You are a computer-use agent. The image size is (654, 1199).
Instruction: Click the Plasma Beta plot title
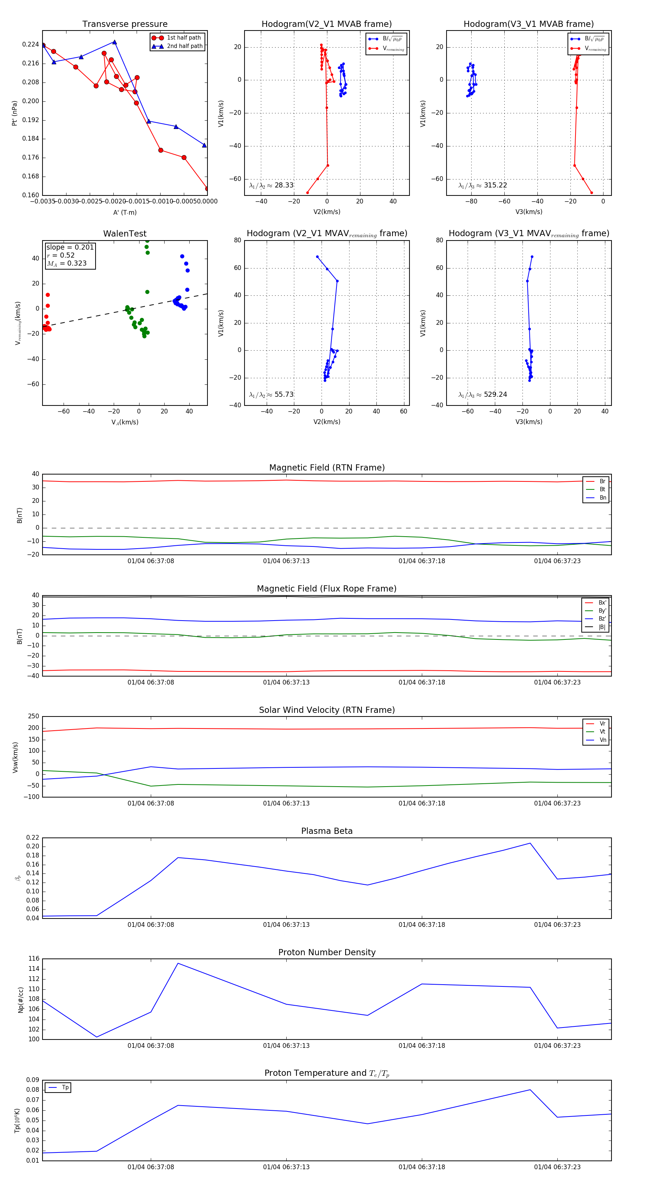coord(327,831)
